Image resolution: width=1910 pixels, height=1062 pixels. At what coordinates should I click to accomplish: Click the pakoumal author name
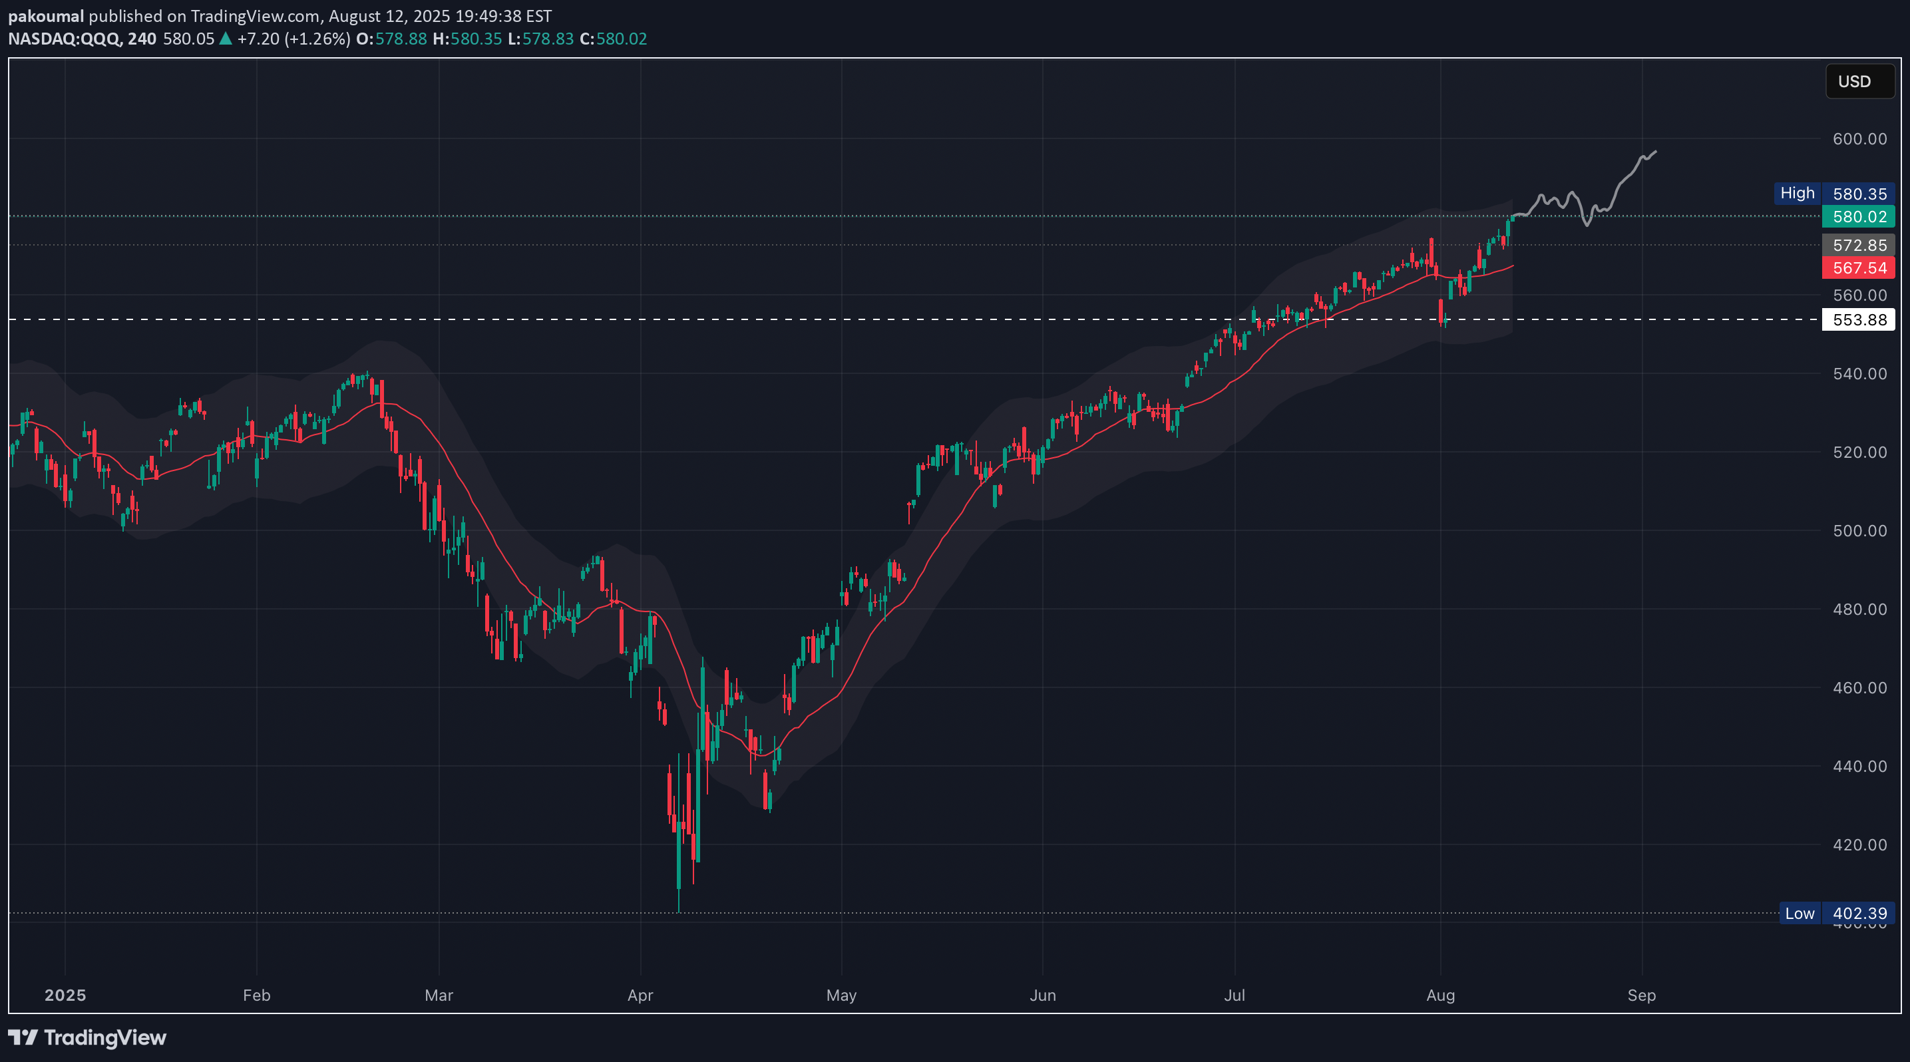point(46,15)
